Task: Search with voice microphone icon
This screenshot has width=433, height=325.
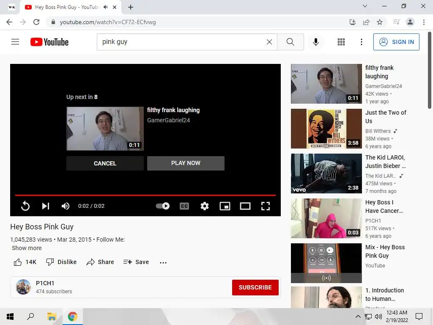Action: pyautogui.click(x=315, y=42)
